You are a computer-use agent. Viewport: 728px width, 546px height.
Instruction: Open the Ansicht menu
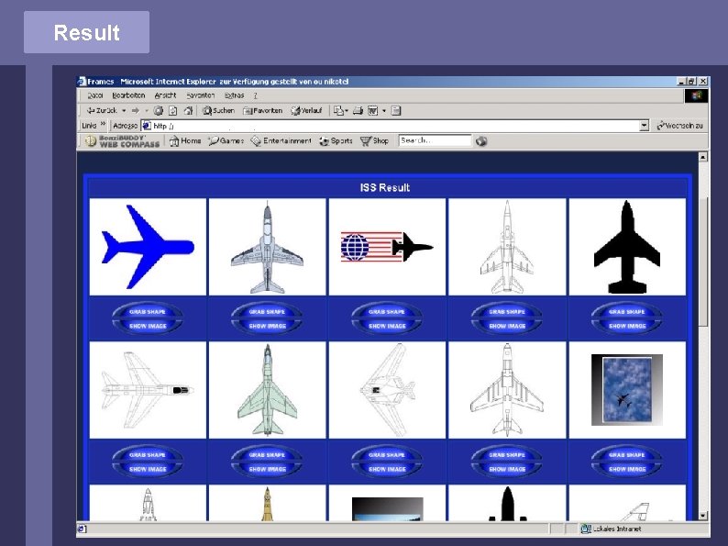coord(165,95)
